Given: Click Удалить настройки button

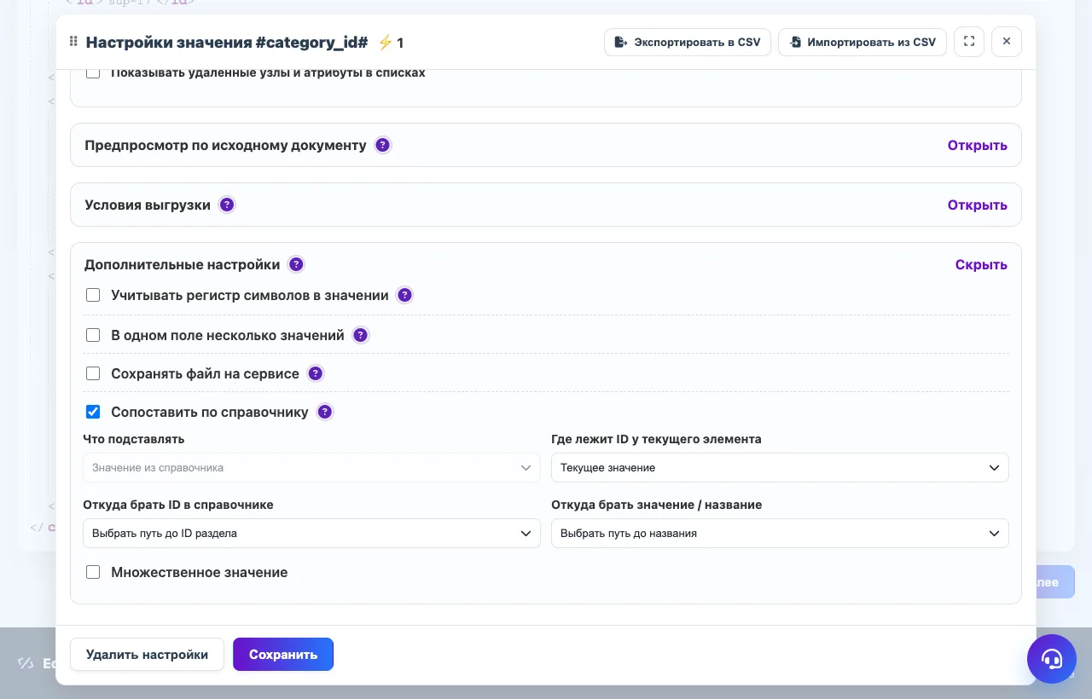Looking at the screenshot, I should pyautogui.click(x=147, y=655).
